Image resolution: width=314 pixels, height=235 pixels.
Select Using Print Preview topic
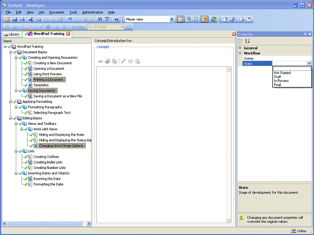tap(48, 74)
